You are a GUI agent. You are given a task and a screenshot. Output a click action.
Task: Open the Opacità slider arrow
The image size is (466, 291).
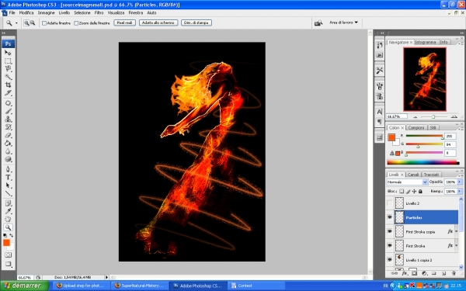460,182
